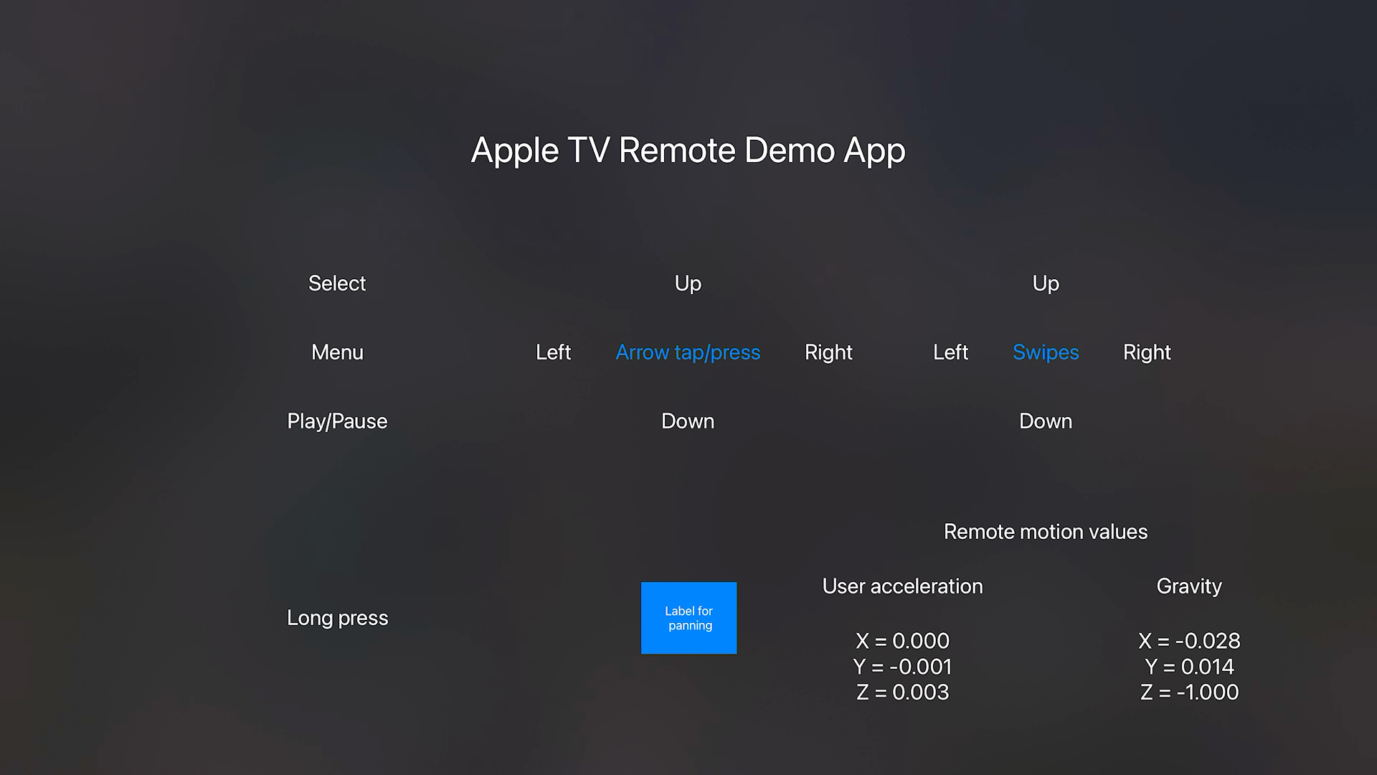Click the blue 'Label for panning' box
Viewport: 1377px width, 775px height.
click(x=688, y=618)
